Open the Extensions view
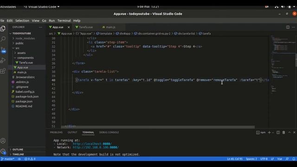The image size is (297, 167). tap(3, 71)
